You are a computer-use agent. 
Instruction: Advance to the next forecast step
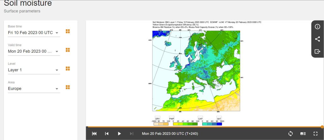pos(132,134)
